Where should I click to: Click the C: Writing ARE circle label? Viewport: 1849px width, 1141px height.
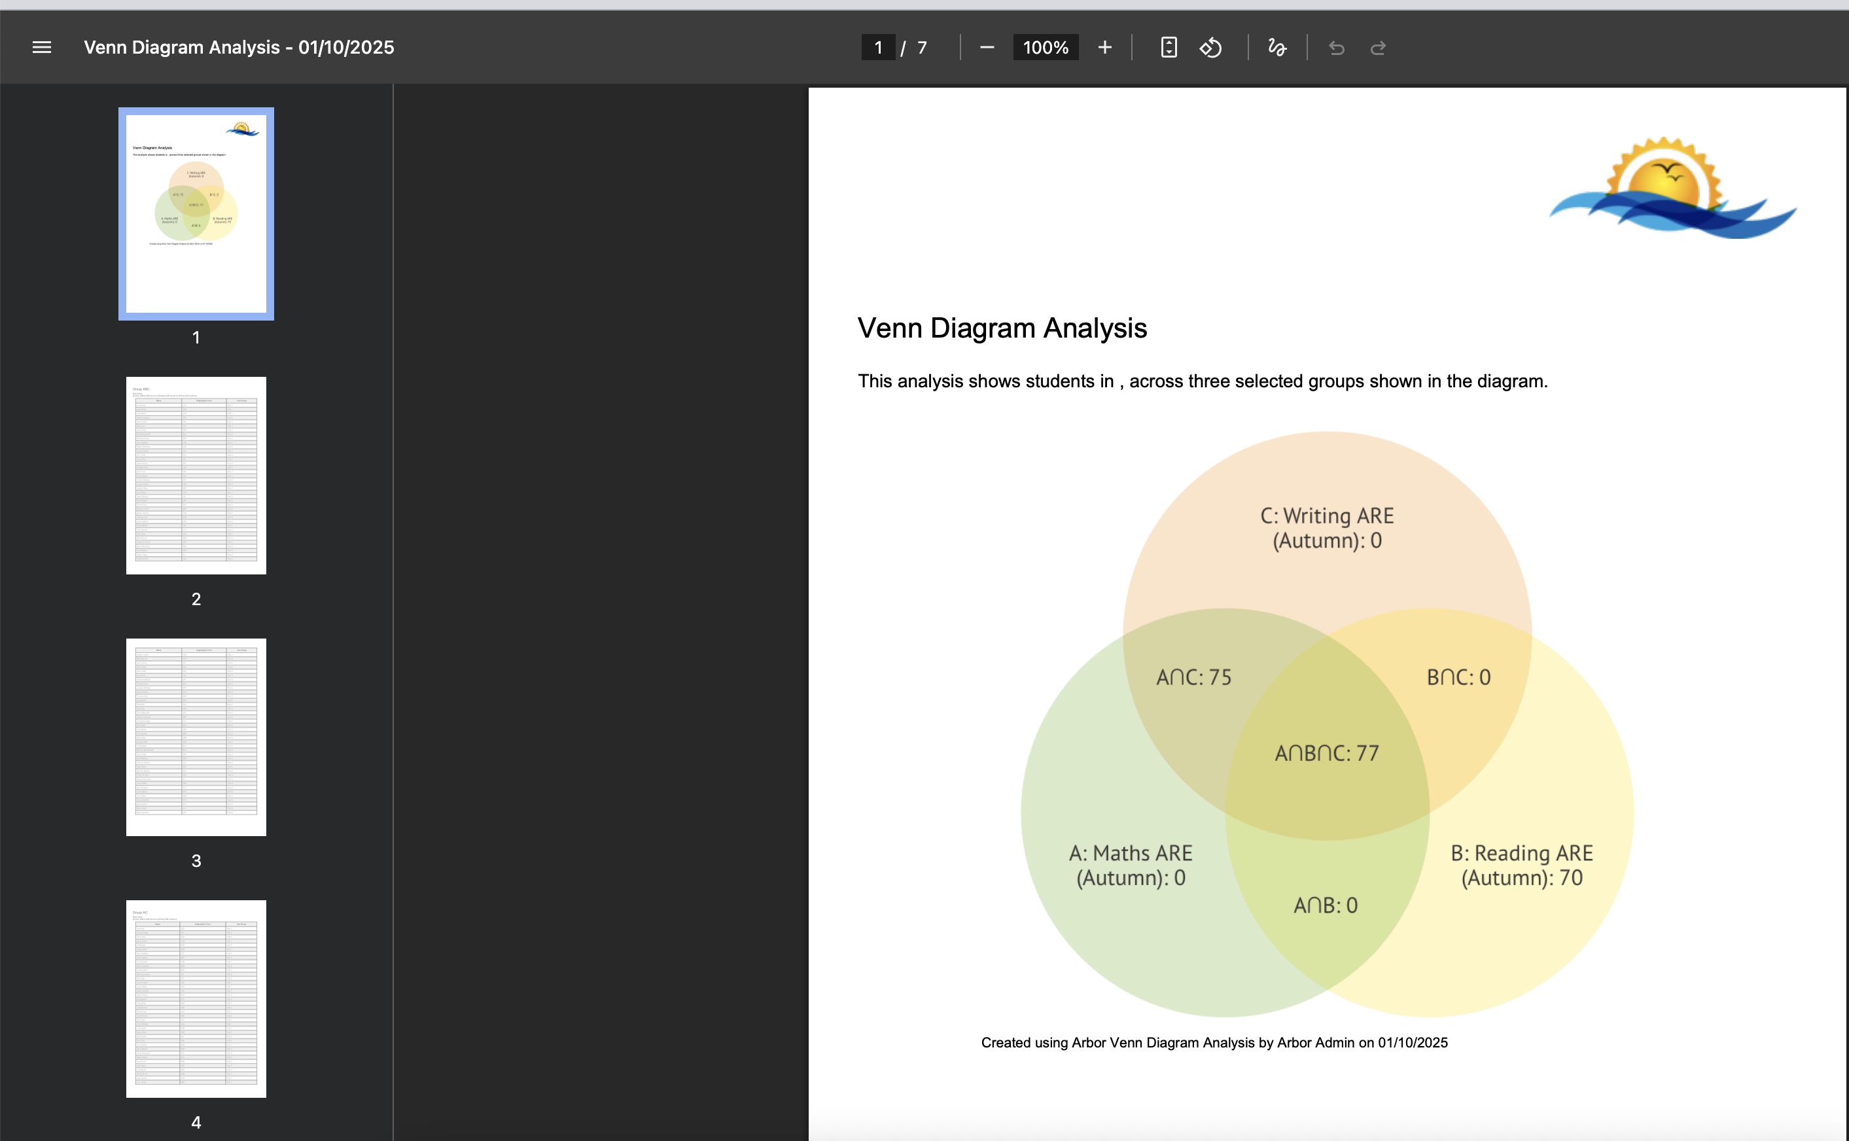[1327, 527]
